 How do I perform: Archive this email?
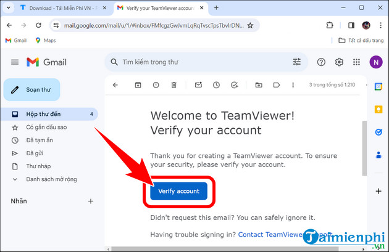[138, 85]
